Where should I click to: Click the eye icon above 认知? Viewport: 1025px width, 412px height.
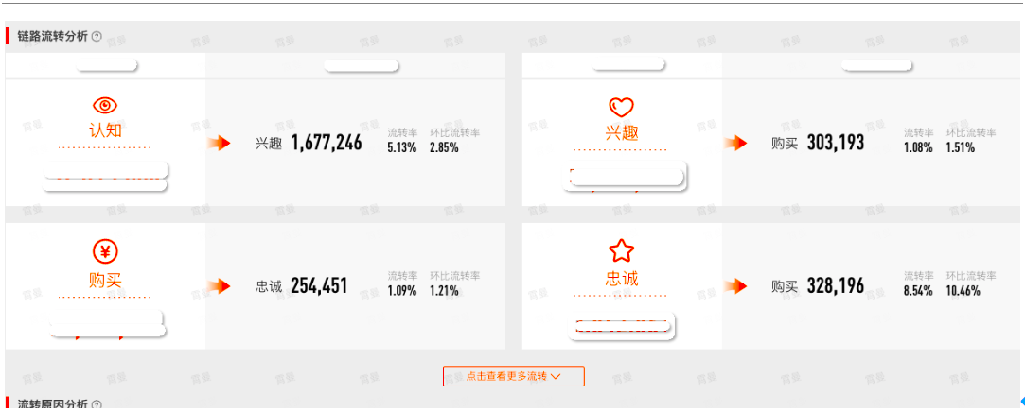(105, 105)
